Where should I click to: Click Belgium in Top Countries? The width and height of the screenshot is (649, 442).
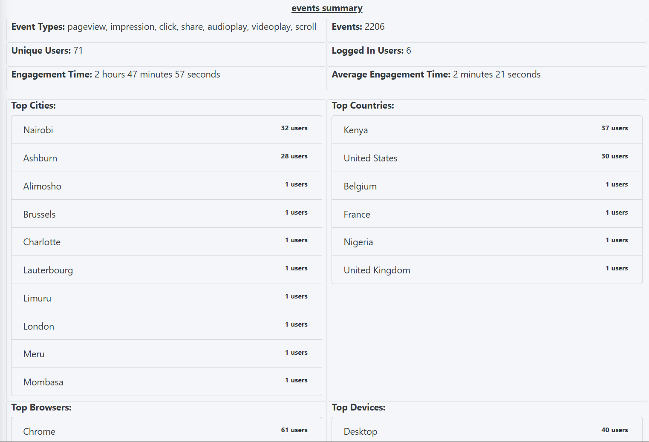point(487,186)
